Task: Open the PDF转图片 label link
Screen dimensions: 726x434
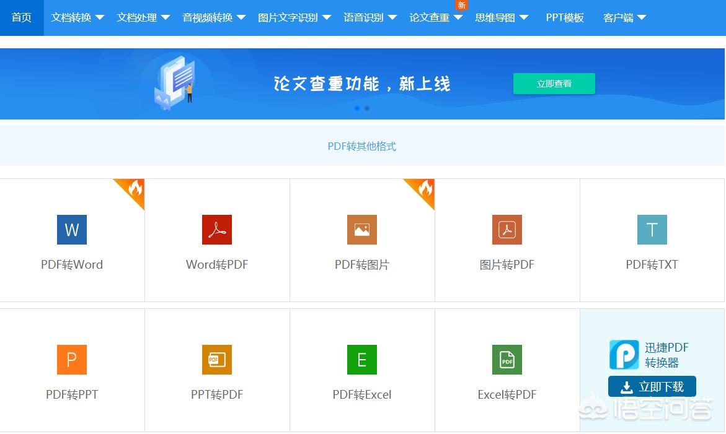Action: click(x=362, y=265)
